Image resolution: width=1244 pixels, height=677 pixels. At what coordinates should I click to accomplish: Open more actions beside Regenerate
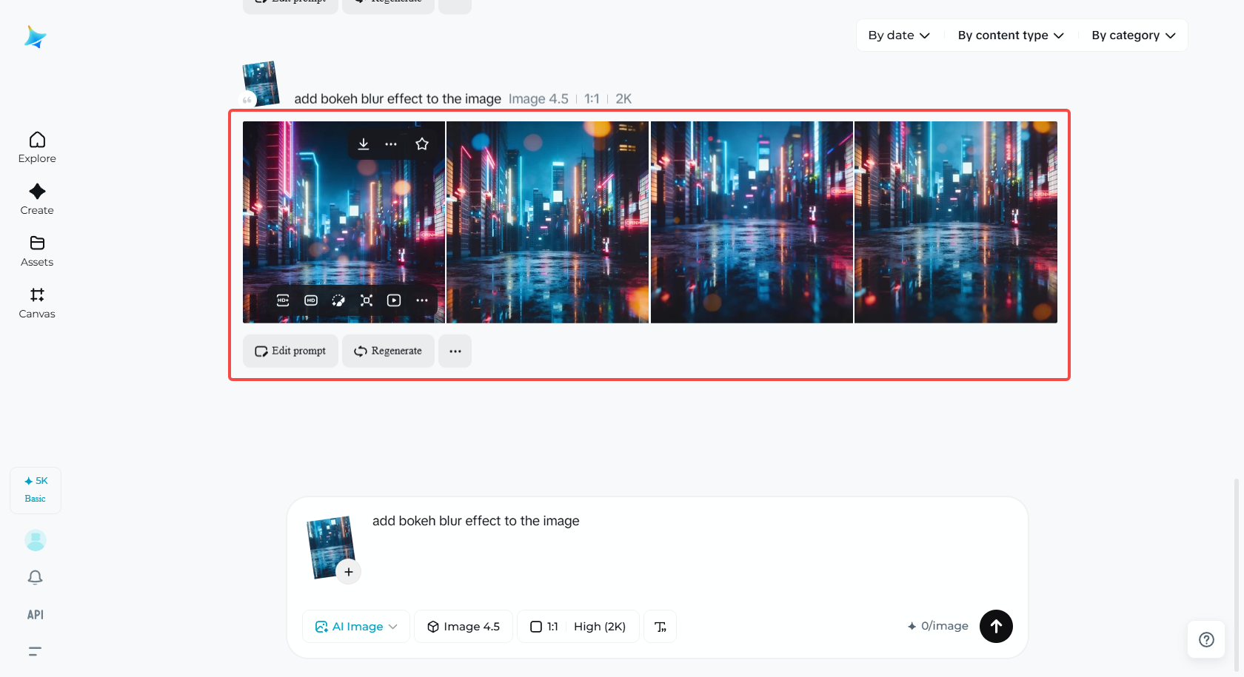click(x=455, y=351)
